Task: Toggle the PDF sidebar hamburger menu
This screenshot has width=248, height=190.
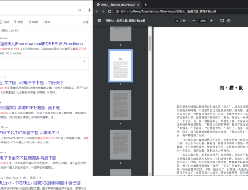Action: 99,21
